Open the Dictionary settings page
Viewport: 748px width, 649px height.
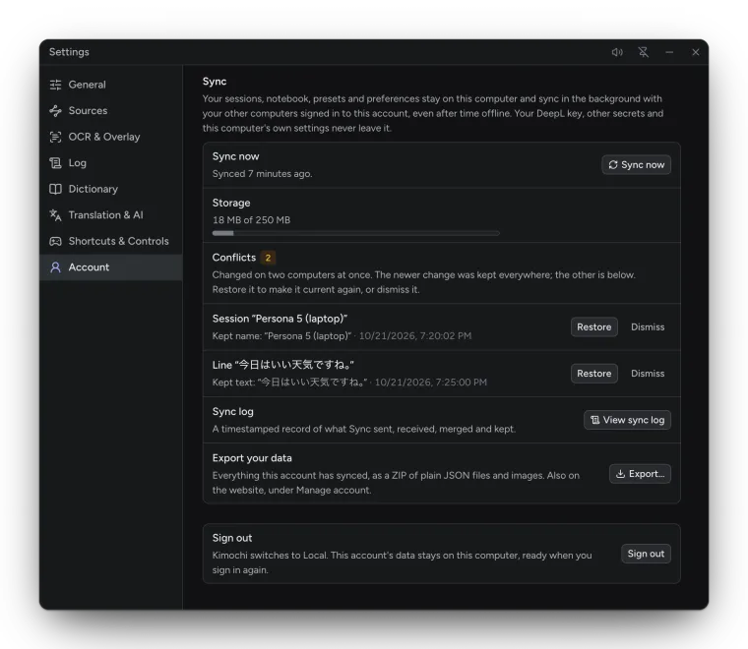click(x=110, y=189)
